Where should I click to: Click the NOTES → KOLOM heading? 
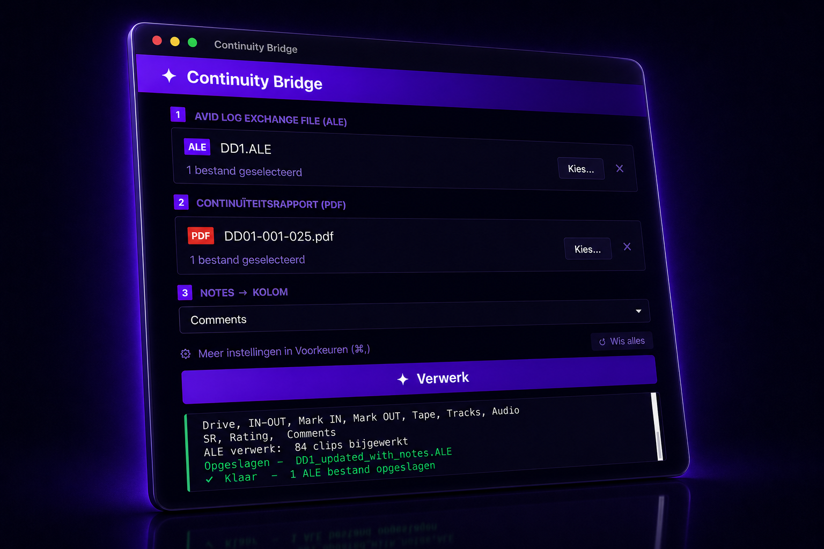tap(244, 292)
